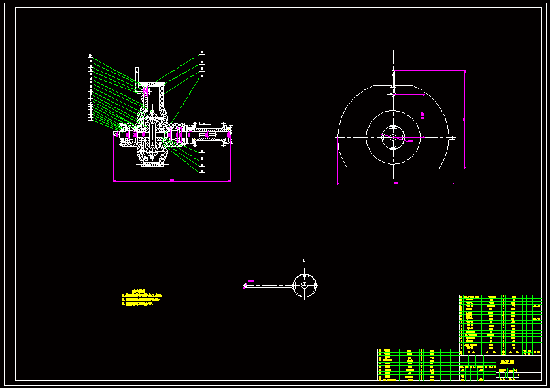The image size is (550, 388).
Task: Select the lower-left parts list table
Action: [419, 365]
